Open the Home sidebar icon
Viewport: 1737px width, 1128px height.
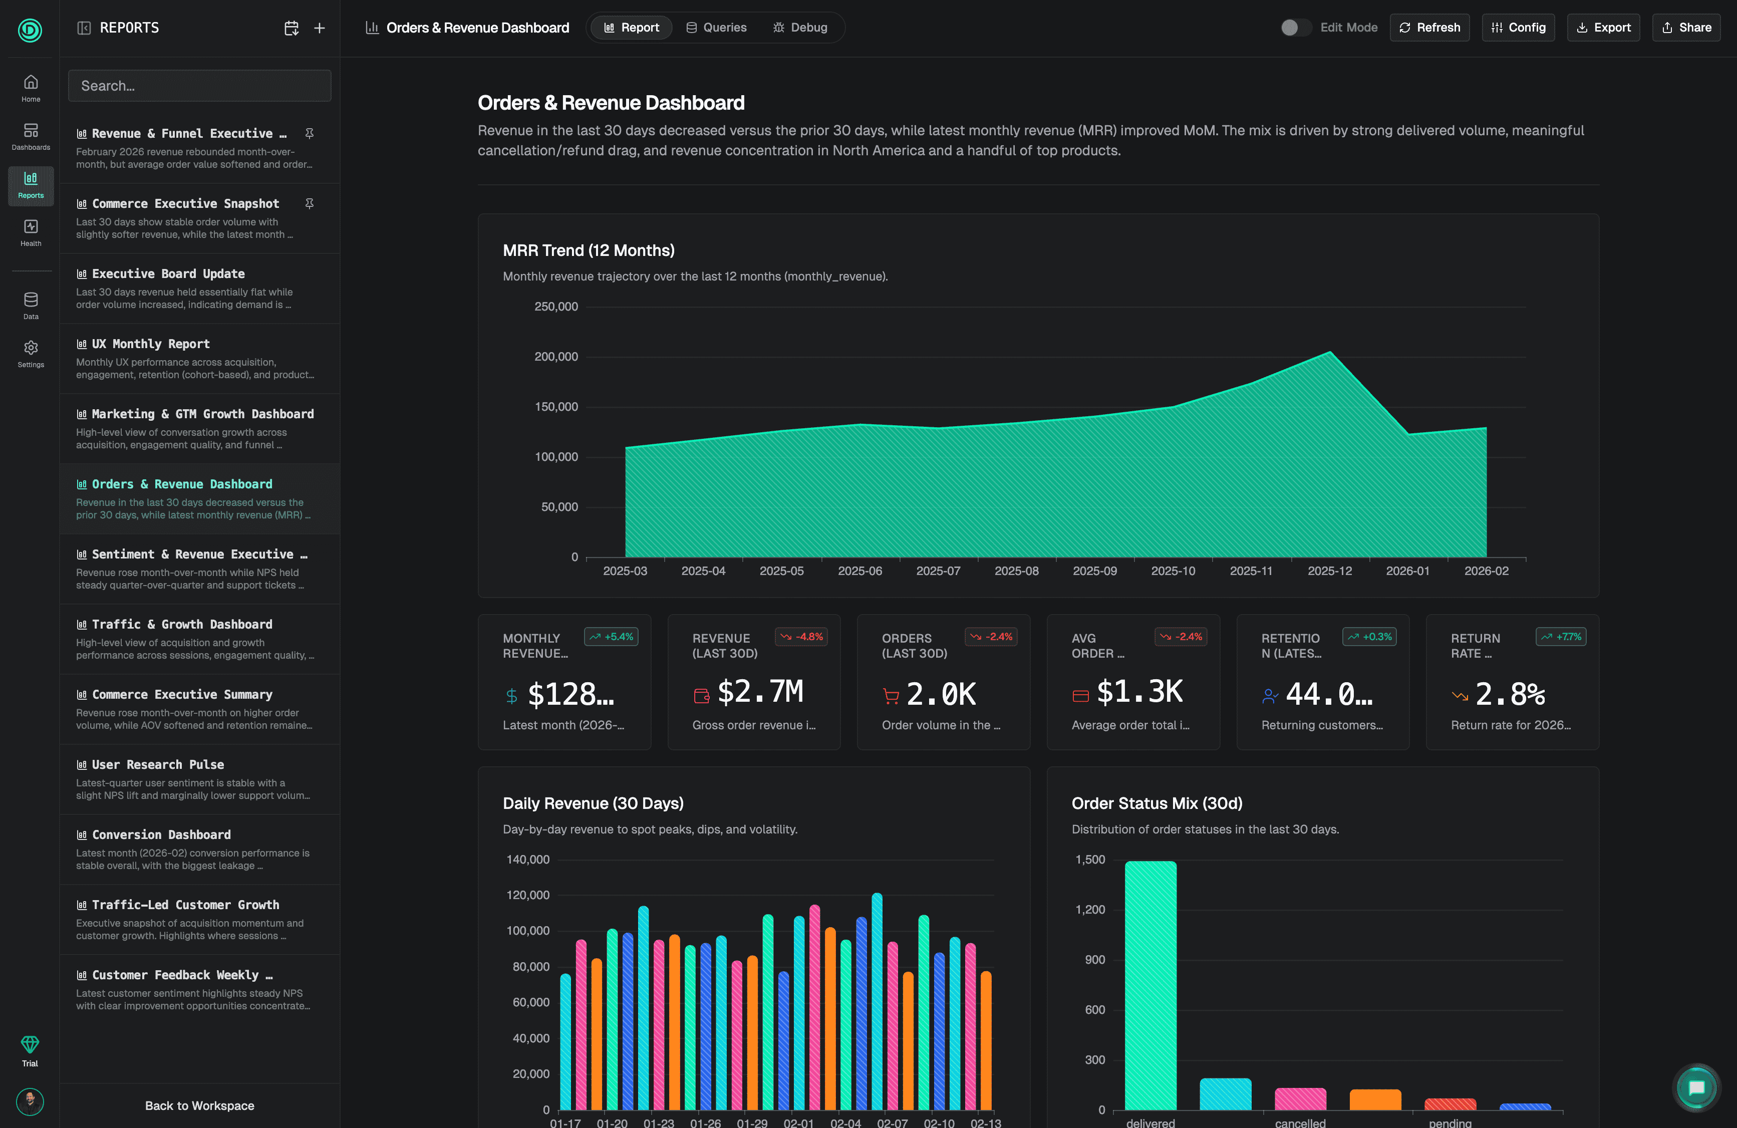click(31, 88)
